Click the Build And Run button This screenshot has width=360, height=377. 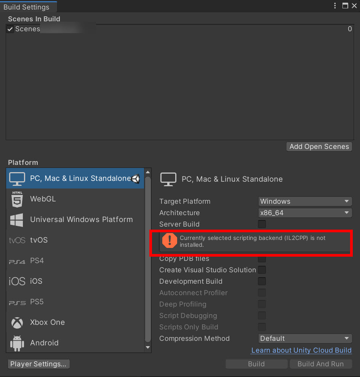tap(321, 364)
